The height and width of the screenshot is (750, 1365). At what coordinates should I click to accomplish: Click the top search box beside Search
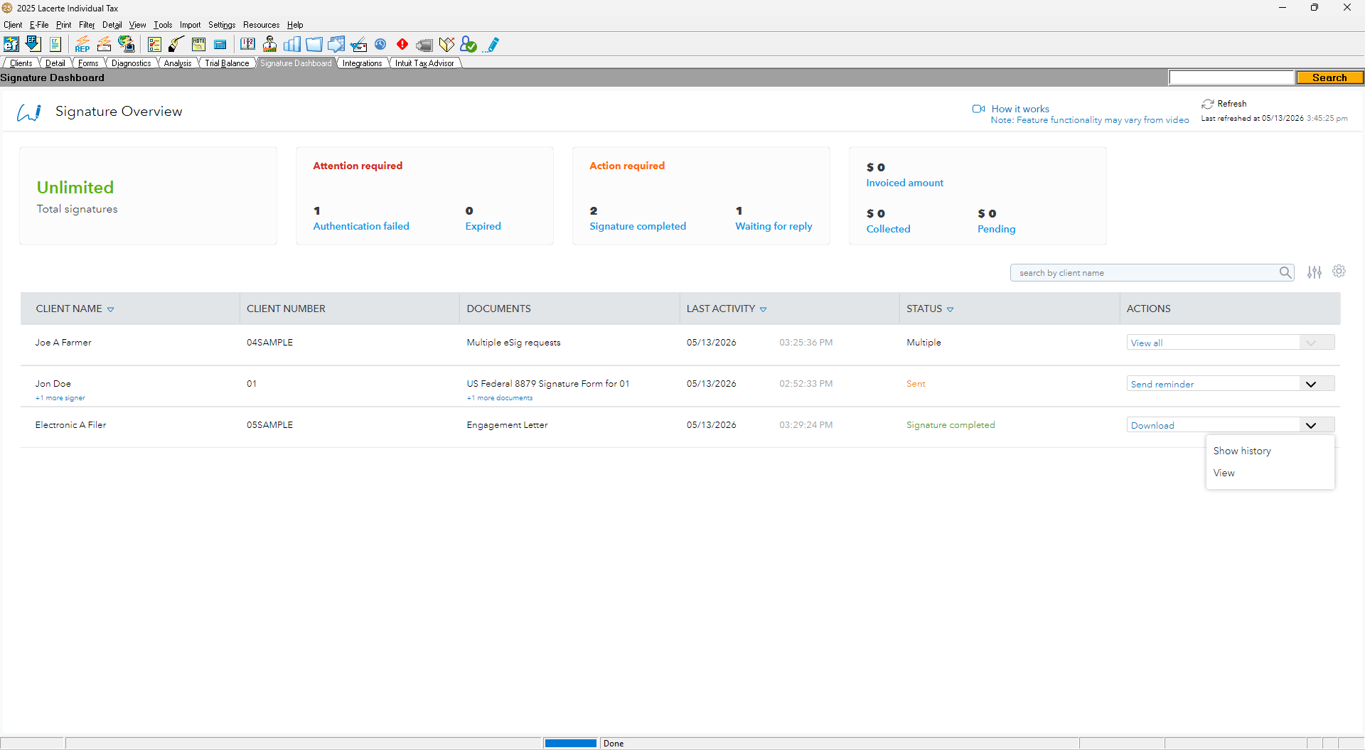pos(1231,77)
